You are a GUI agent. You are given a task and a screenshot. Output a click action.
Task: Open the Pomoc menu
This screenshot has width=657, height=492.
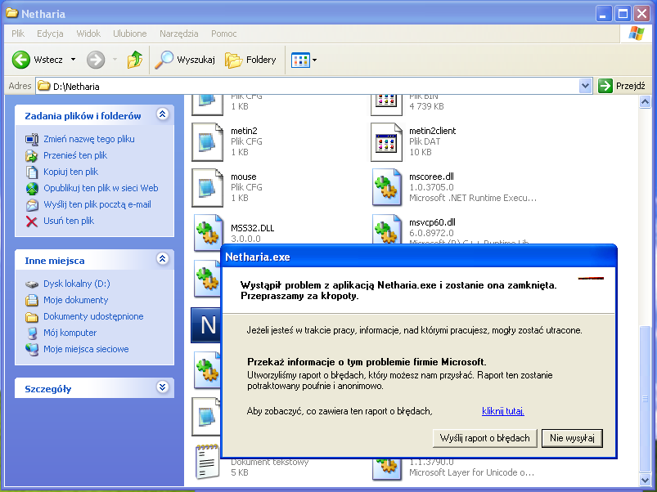point(223,34)
